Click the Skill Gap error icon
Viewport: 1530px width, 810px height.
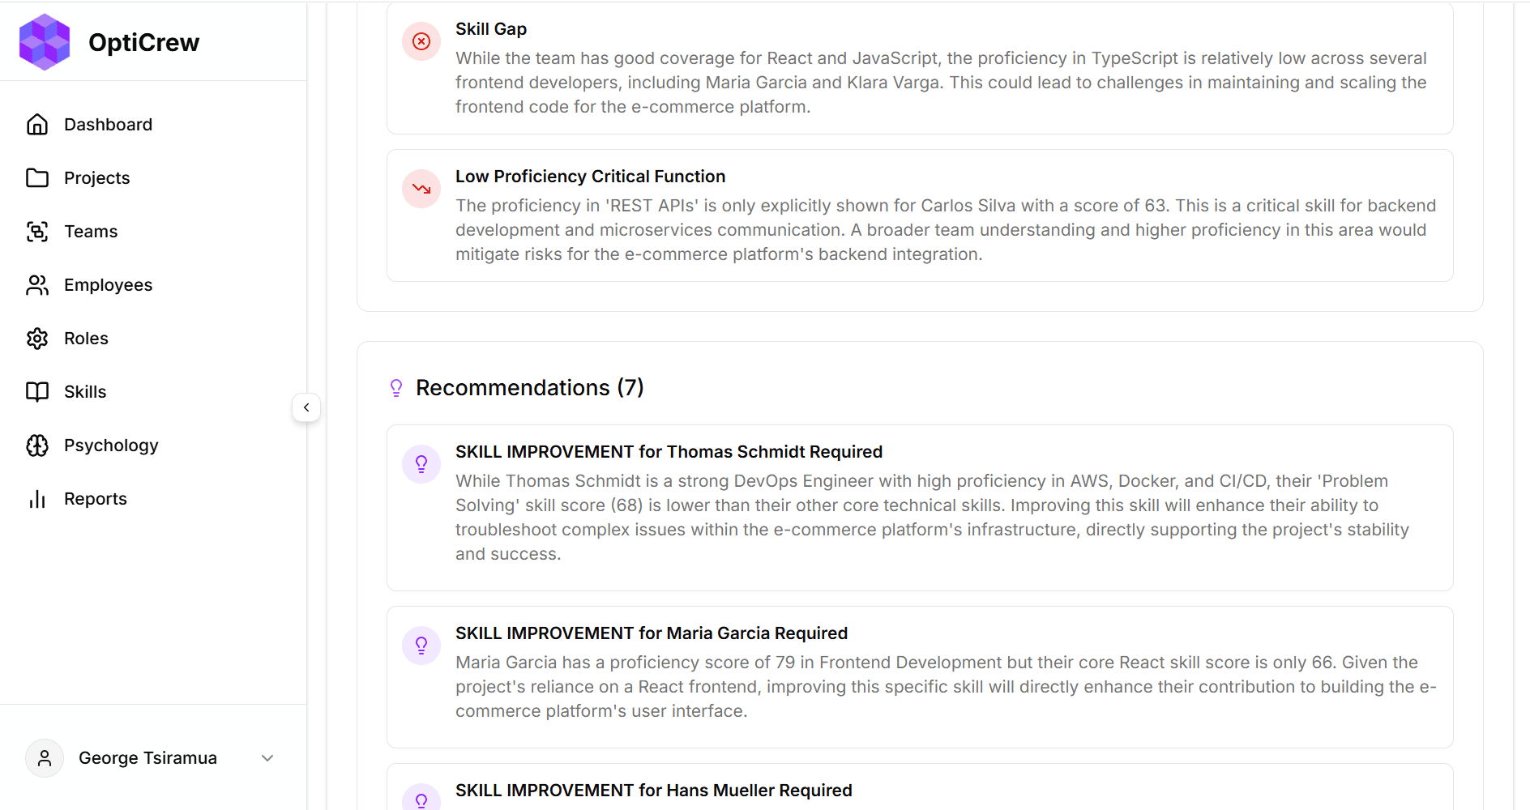[421, 40]
